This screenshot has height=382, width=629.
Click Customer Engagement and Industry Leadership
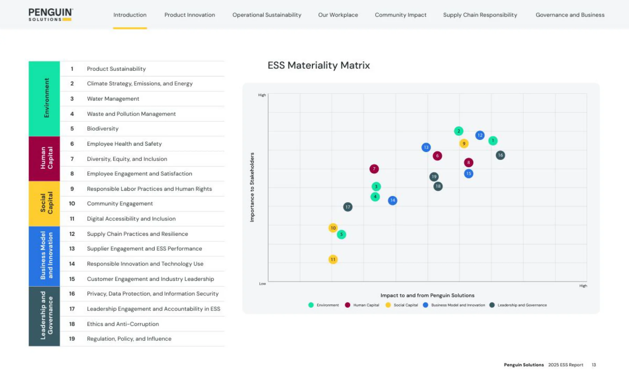142,279
